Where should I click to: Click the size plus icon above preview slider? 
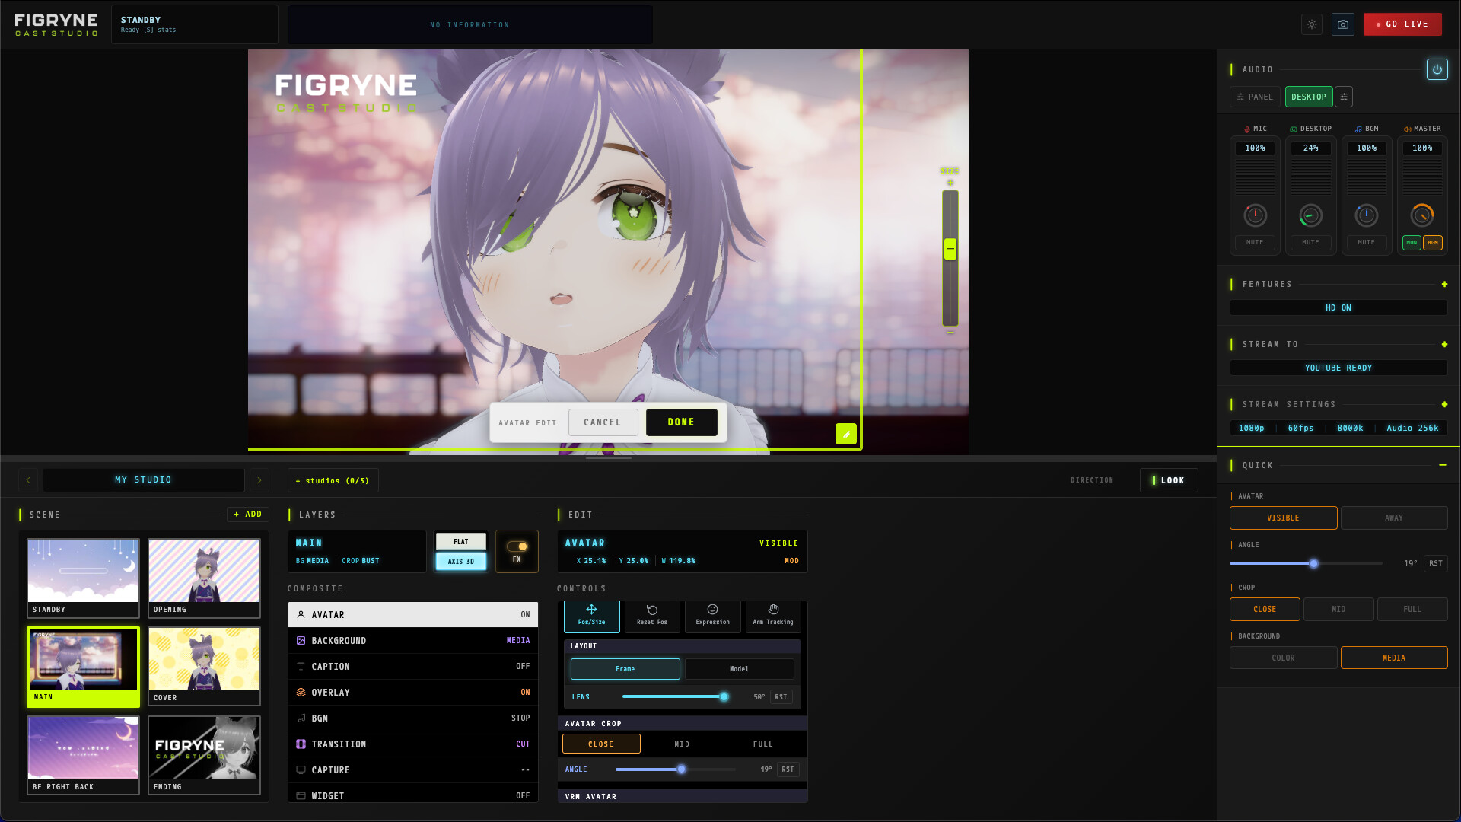pos(950,183)
